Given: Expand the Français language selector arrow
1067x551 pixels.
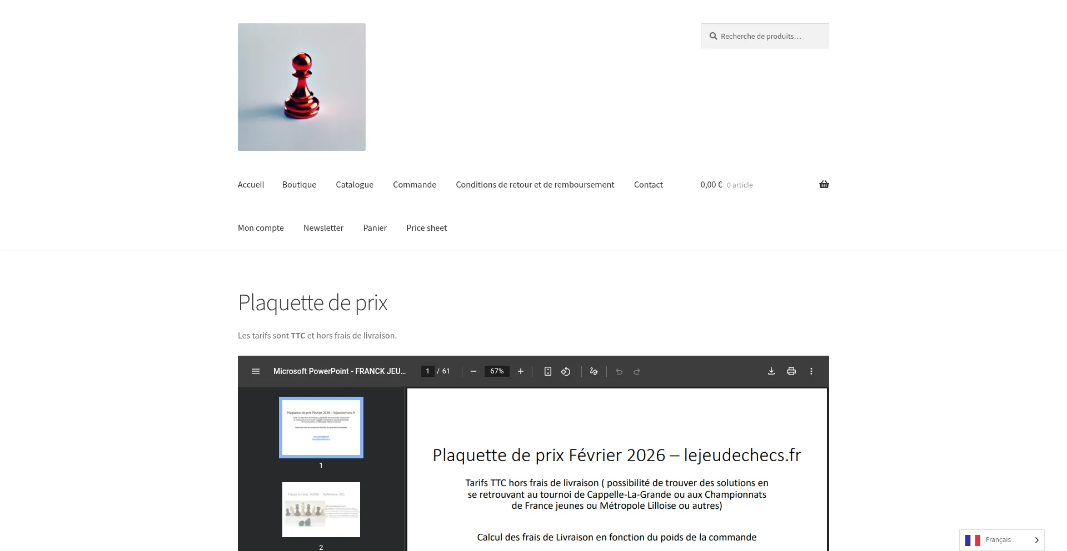Looking at the screenshot, I should pyautogui.click(x=1036, y=540).
